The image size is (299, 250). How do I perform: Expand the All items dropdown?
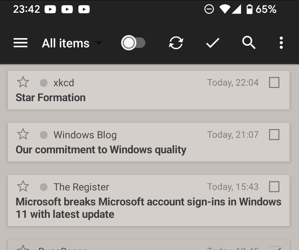pyautogui.click(x=66, y=43)
